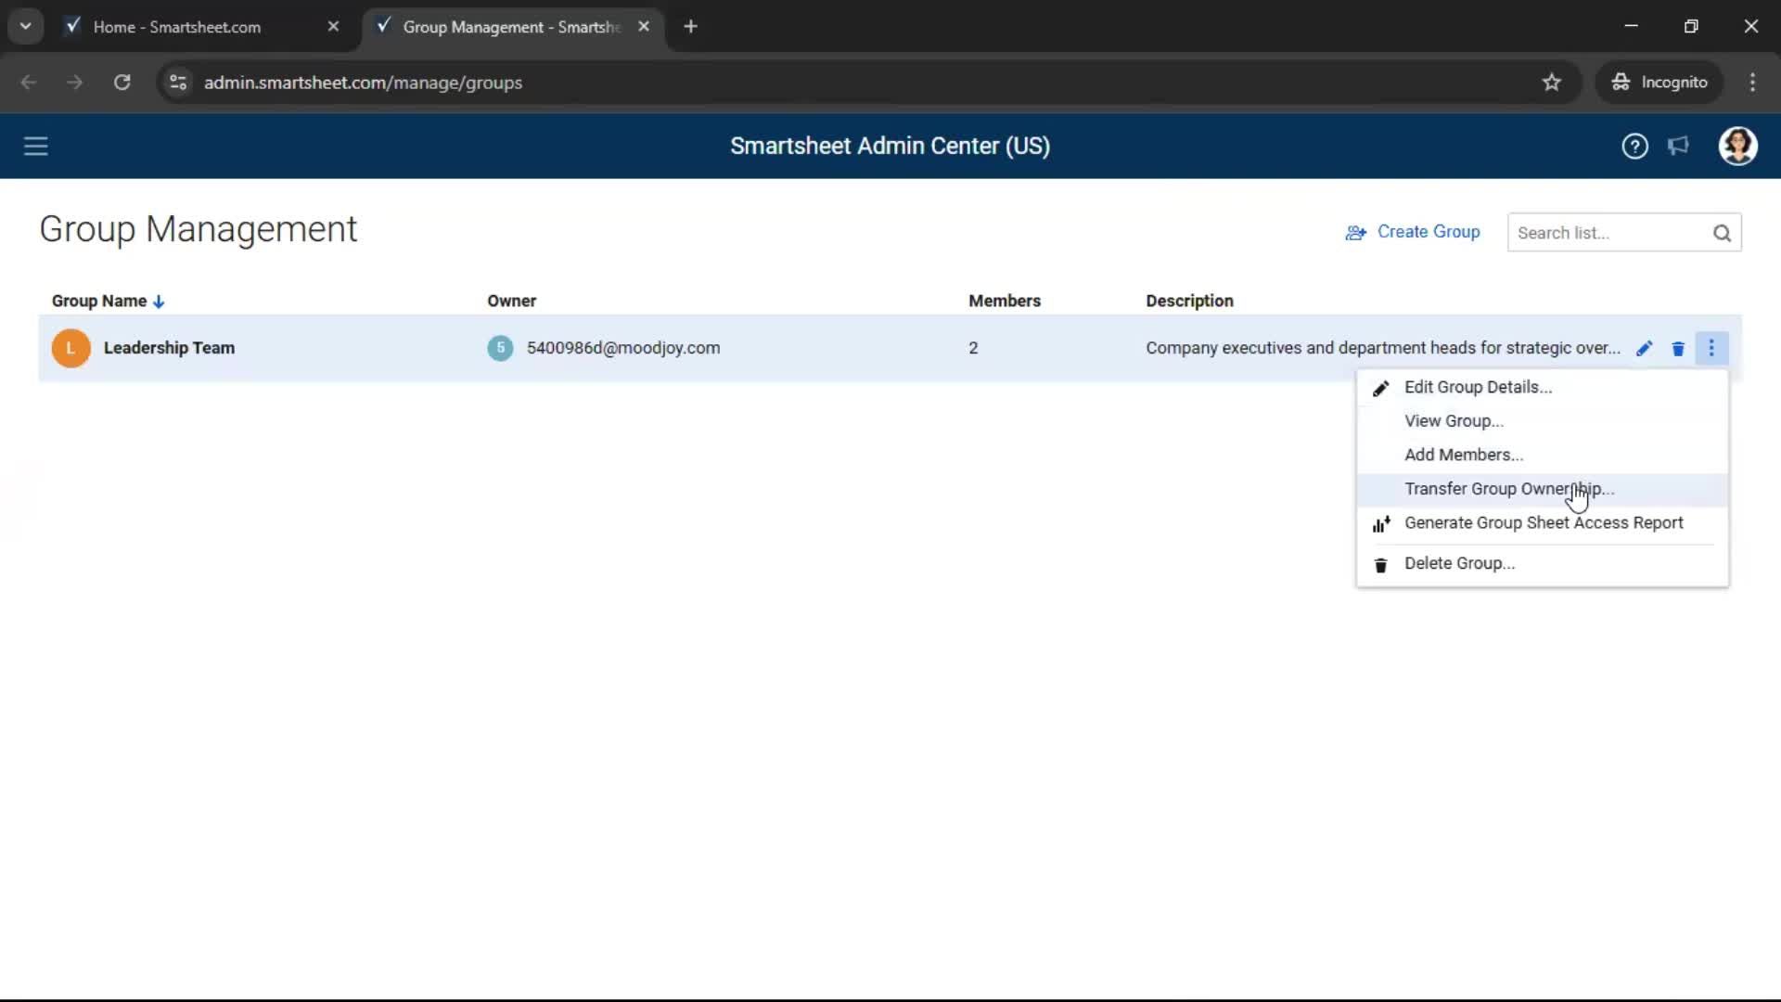Click the Leadership Team group avatar circle
Image resolution: width=1781 pixels, height=1002 pixels.
click(70, 348)
